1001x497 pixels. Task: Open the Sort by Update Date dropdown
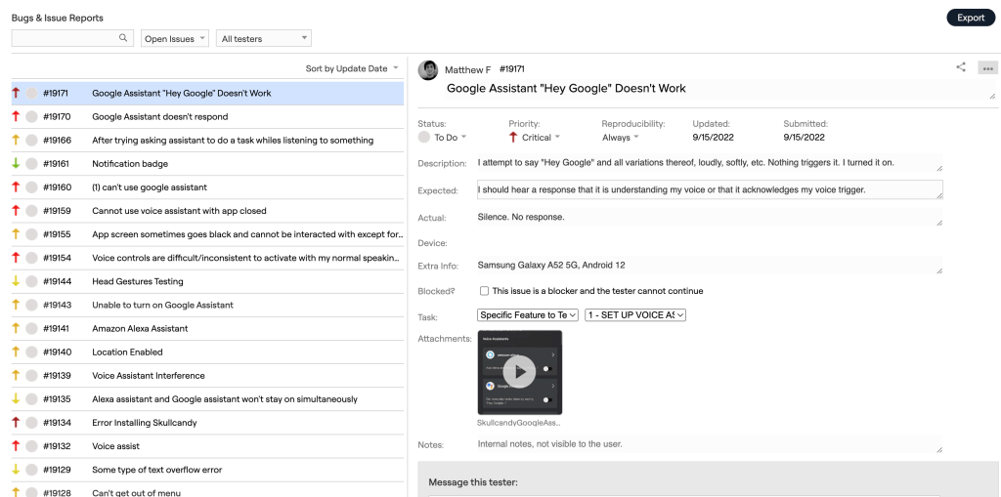352,68
